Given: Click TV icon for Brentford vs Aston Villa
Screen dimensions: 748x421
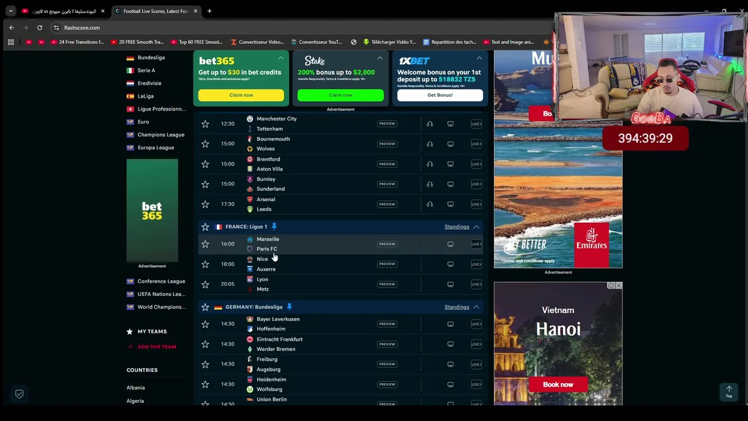Looking at the screenshot, I should (451, 164).
